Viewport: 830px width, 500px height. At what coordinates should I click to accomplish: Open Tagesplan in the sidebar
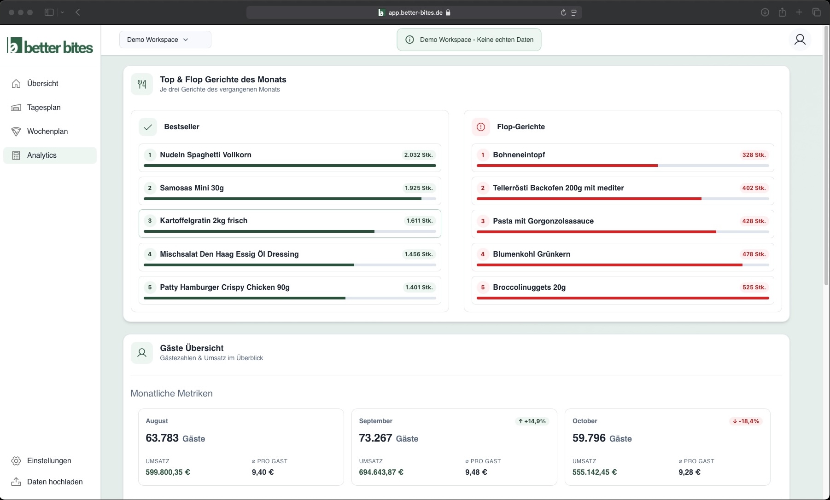[44, 107]
